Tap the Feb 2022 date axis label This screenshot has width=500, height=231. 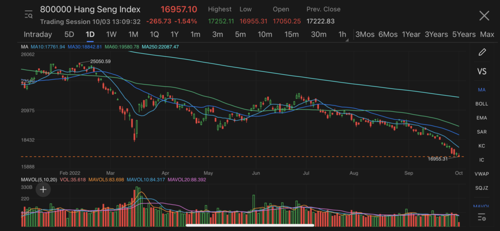(x=69, y=173)
